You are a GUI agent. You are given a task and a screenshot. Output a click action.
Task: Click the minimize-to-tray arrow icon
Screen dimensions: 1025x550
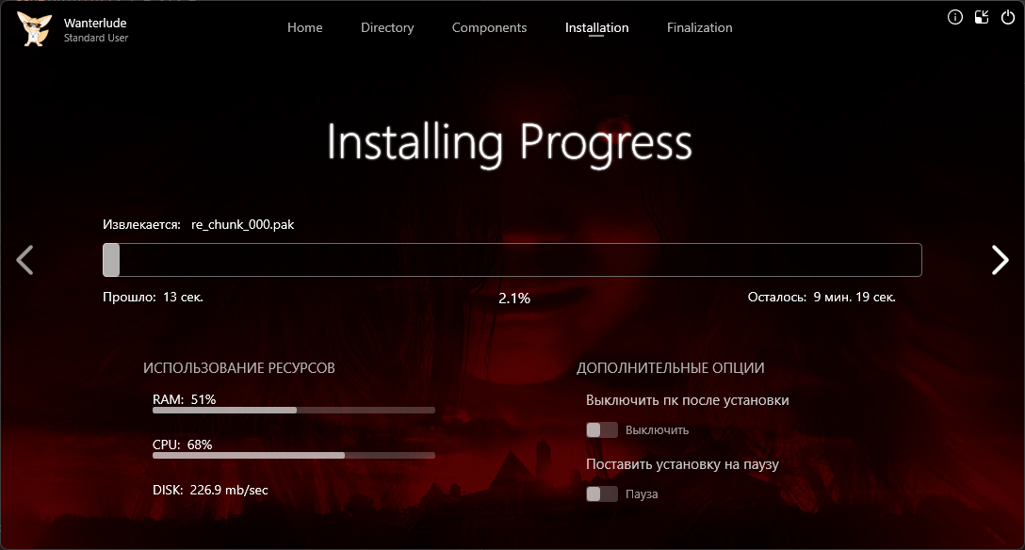(982, 17)
